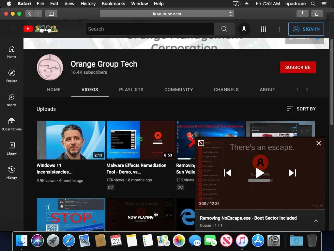The width and height of the screenshot is (334, 251).
Task: Select the Videos channel tab
Action: (x=90, y=90)
